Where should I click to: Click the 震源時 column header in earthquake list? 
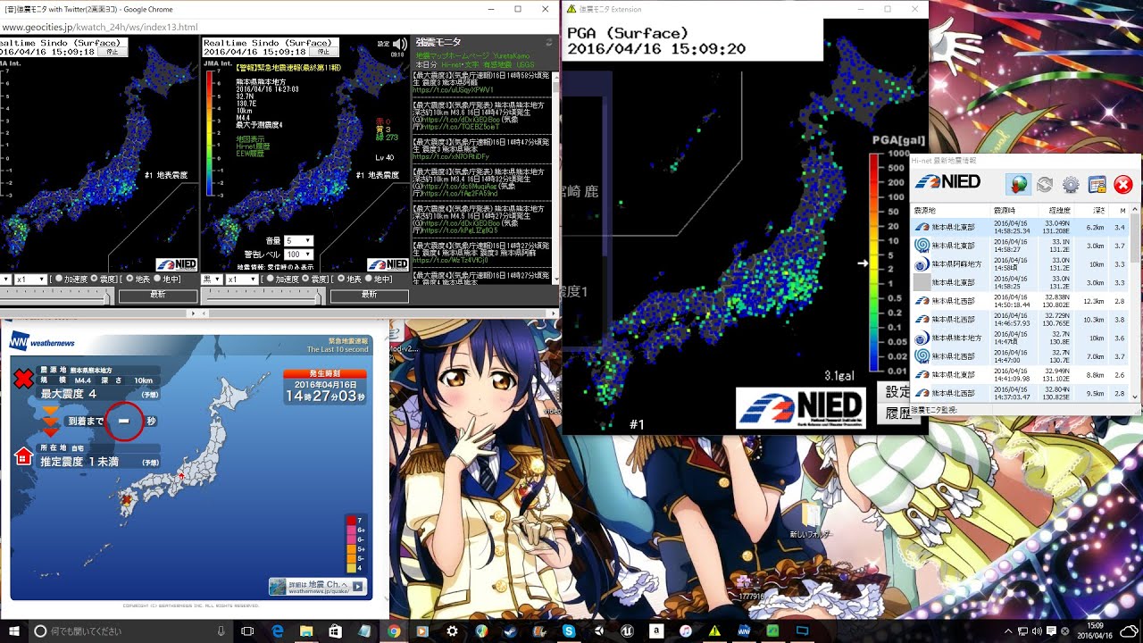pyautogui.click(x=1004, y=210)
